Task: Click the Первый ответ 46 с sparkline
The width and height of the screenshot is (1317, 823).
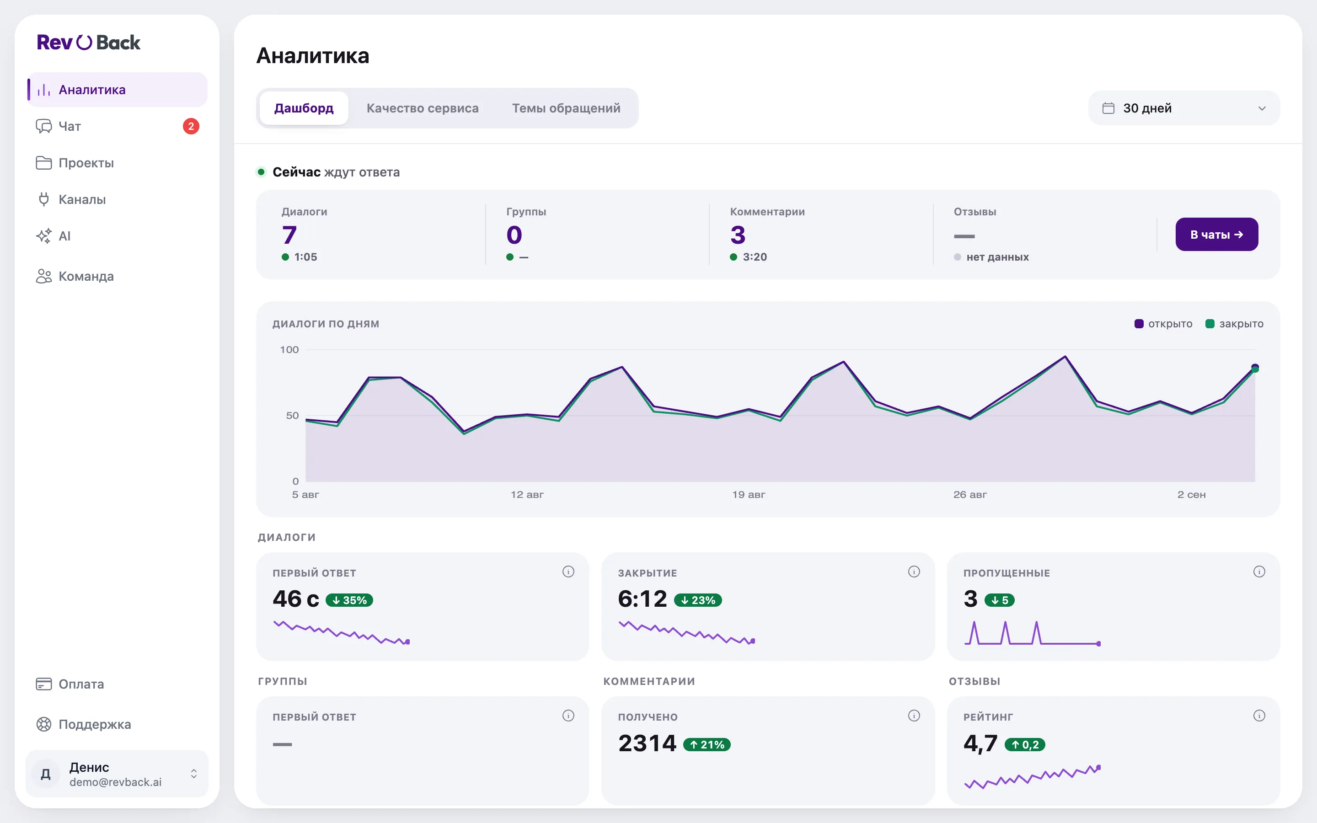Action: pyautogui.click(x=341, y=632)
